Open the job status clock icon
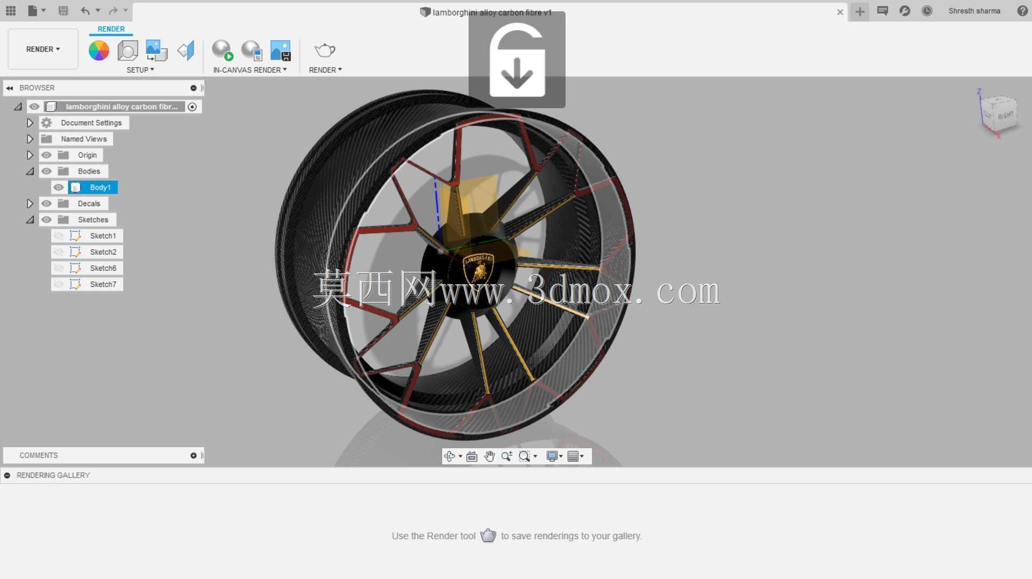The image size is (1032, 579). [927, 11]
